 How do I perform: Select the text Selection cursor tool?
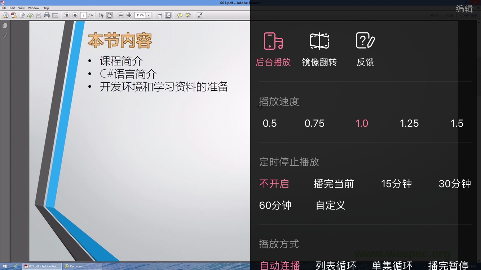[101, 15]
